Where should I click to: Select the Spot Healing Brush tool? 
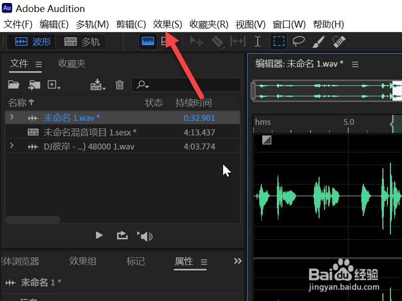339,42
